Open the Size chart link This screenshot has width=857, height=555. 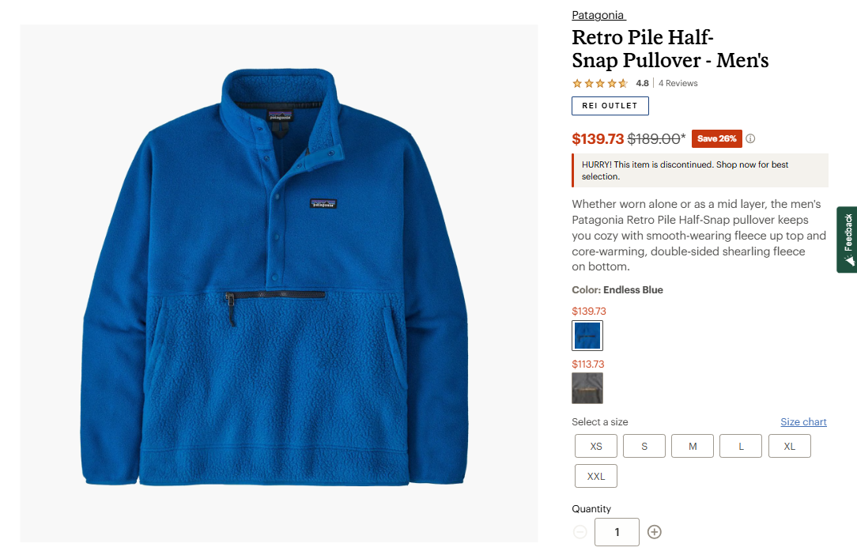pos(803,421)
